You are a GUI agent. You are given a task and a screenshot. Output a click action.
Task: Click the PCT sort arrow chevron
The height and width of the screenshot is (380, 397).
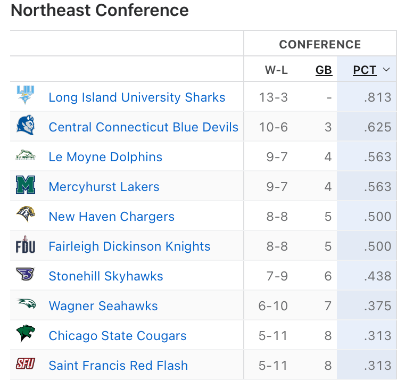(387, 70)
